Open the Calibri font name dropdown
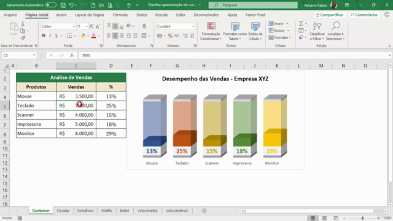This screenshot has height=221, width=393. coord(74,26)
